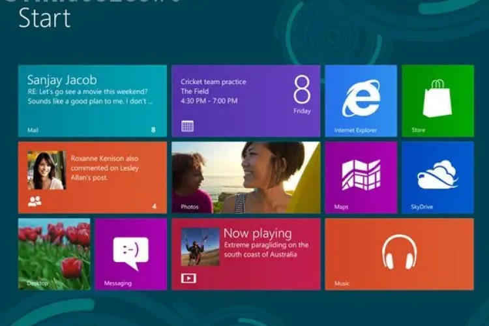Screen dimensions: 489x326
Task: Open Music headphones icon
Action: 400,252
